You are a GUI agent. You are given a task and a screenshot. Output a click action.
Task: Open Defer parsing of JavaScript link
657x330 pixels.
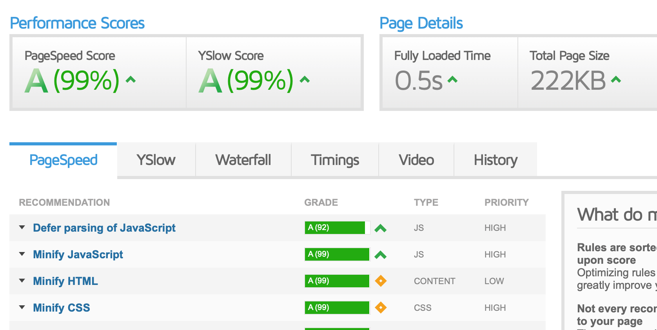tap(104, 228)
